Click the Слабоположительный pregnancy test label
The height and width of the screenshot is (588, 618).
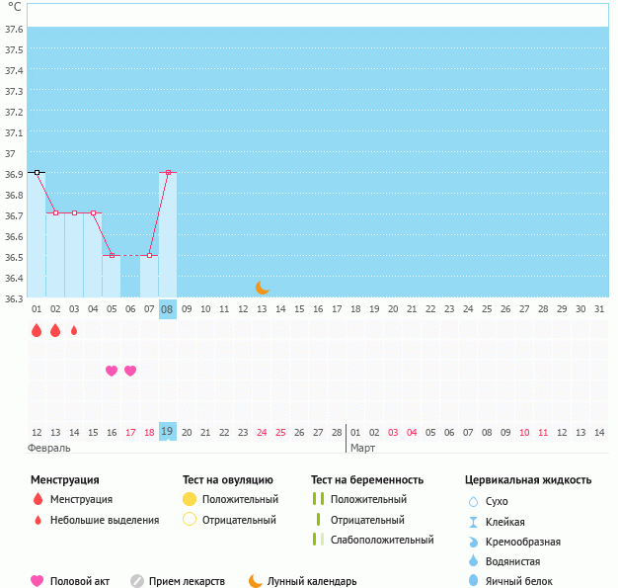[x=382, y=540]
